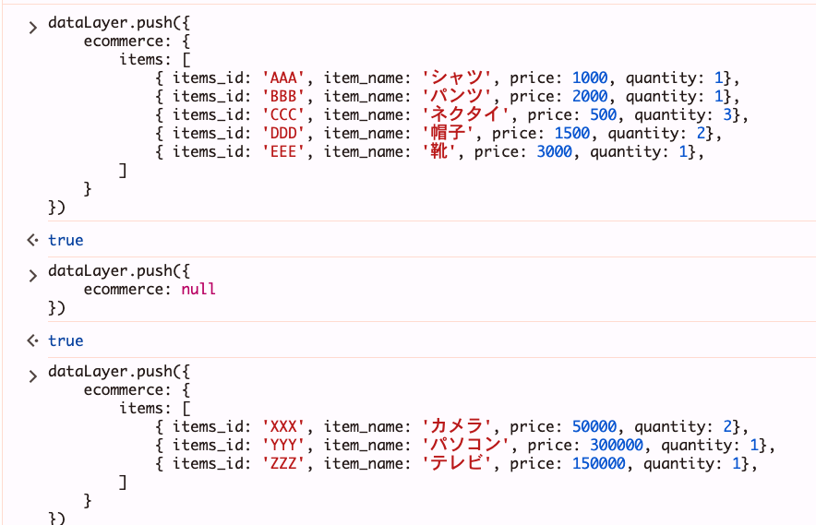Select the 'BBB' items_id string
Image resolution: width=816 pixels, height=525 pixels.
click(x=283, y=97)
